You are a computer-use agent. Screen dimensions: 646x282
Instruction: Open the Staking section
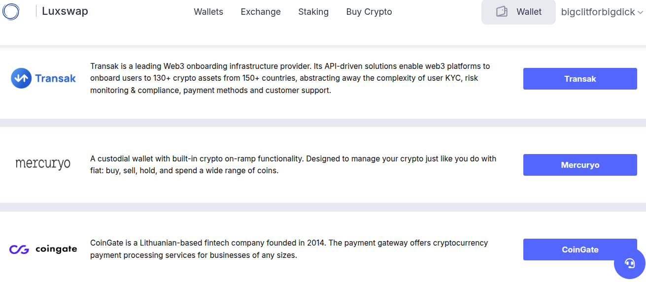[x=313, y=12]
